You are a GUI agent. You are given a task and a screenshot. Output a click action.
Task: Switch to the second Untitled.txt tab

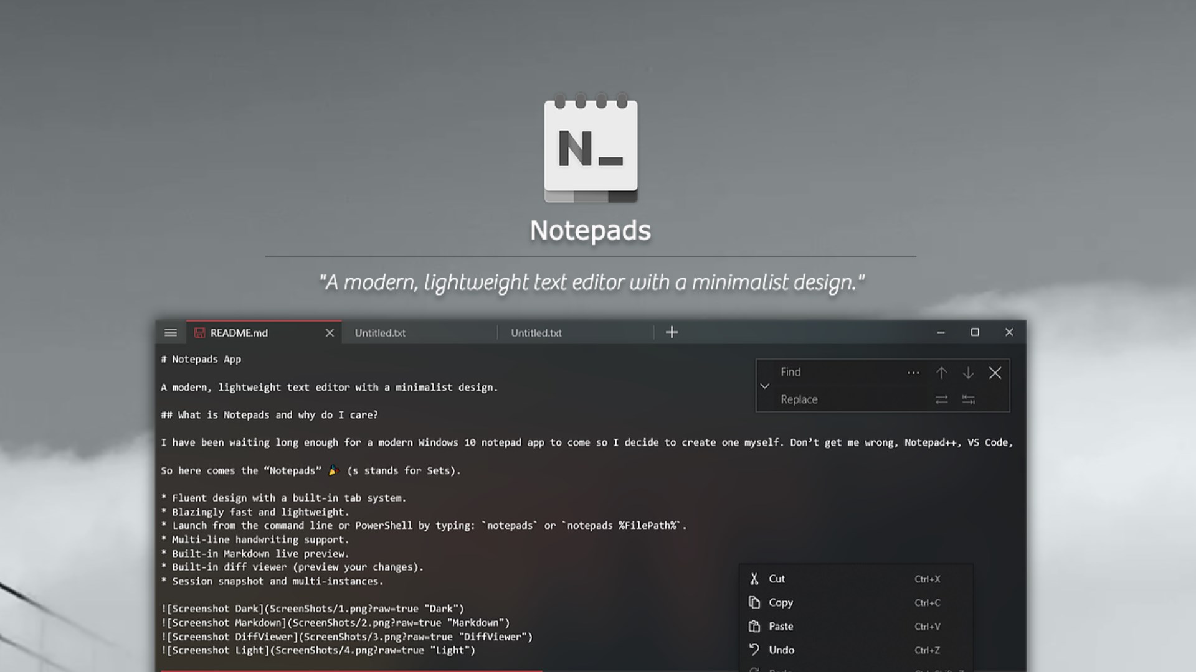(x=536, y=333)
